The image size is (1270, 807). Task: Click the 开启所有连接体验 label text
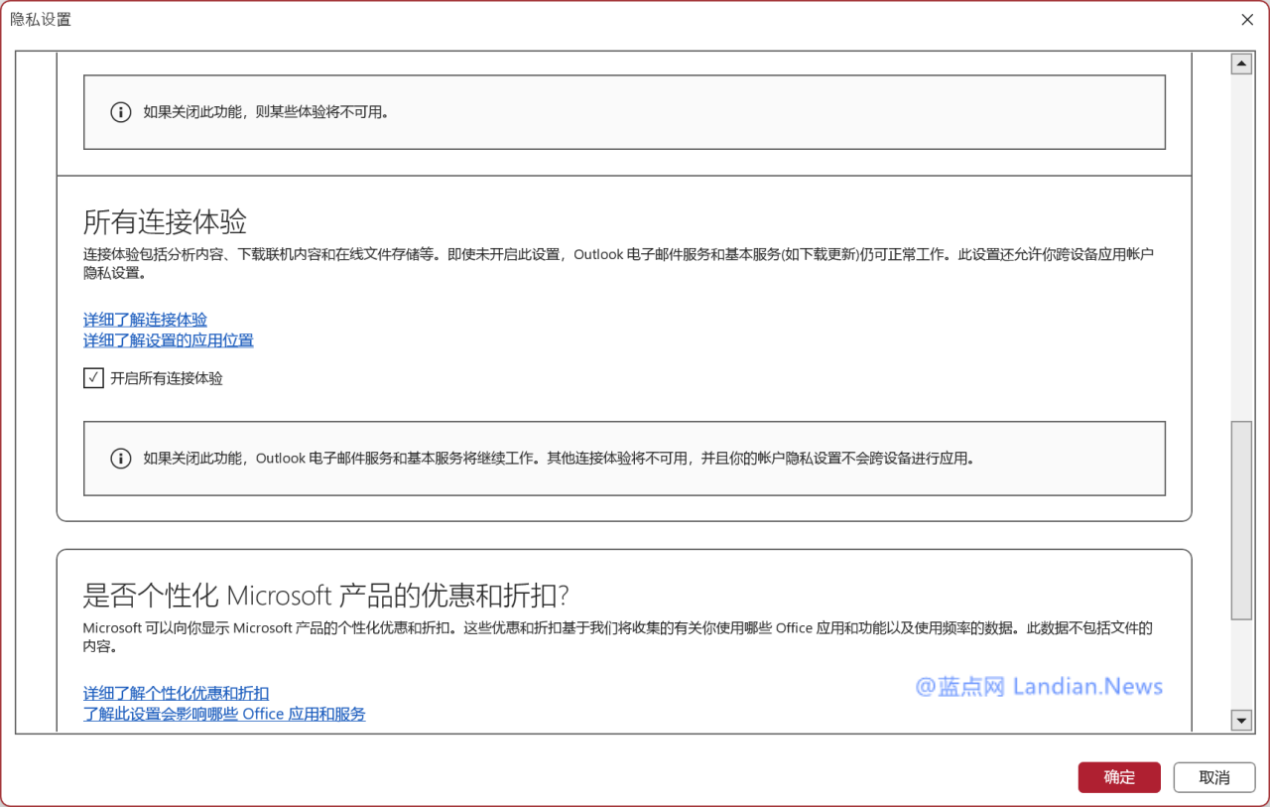pyautogui.click(x=167, y=378)
